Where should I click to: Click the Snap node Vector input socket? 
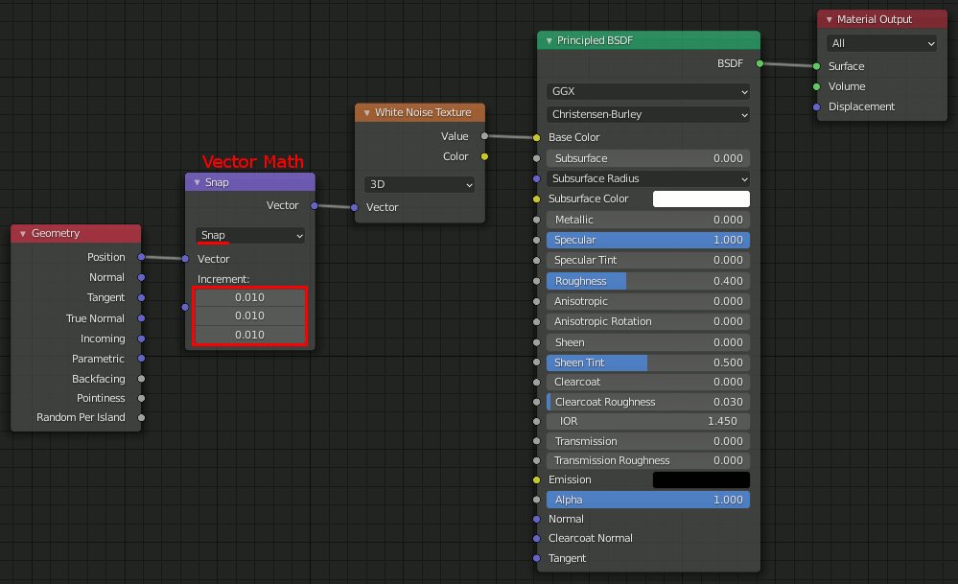[185, 259]
